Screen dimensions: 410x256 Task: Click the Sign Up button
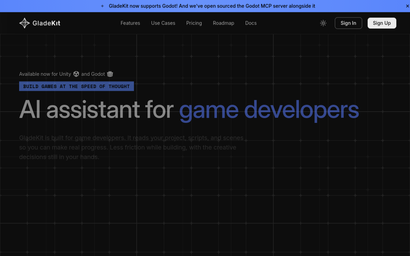click(x=382, y=23)
